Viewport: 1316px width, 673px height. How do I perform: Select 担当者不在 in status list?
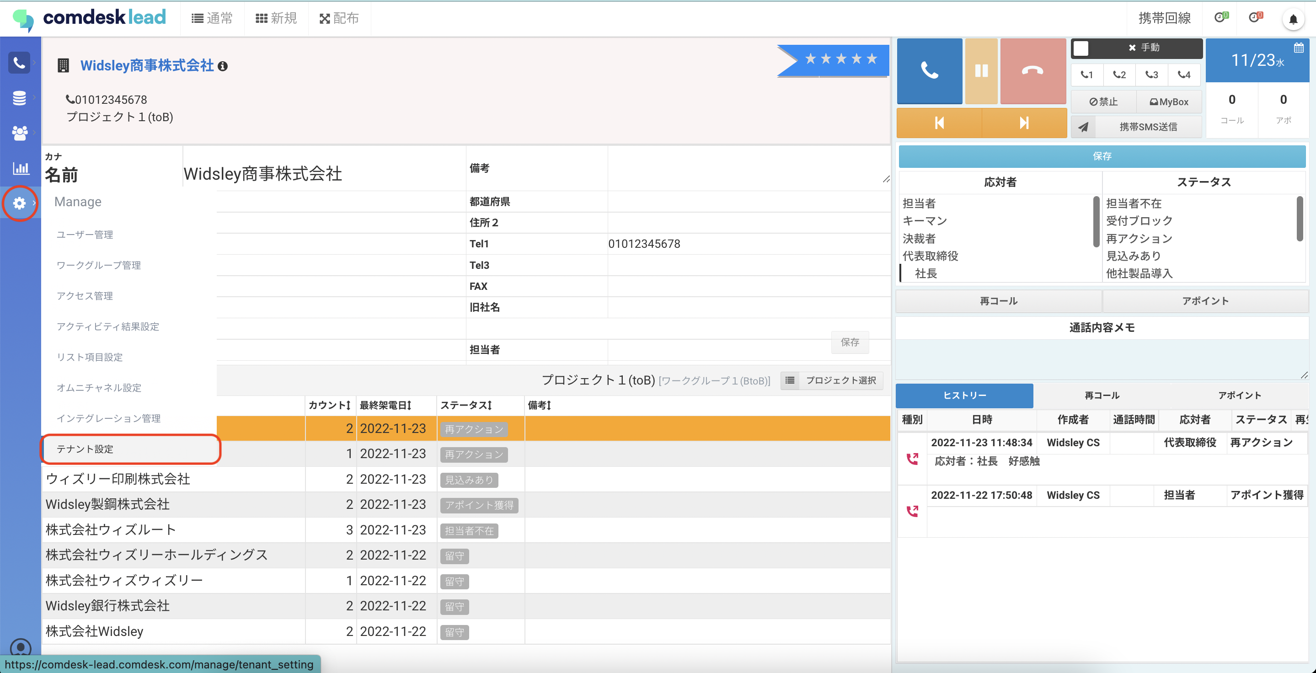(1134, 203)
